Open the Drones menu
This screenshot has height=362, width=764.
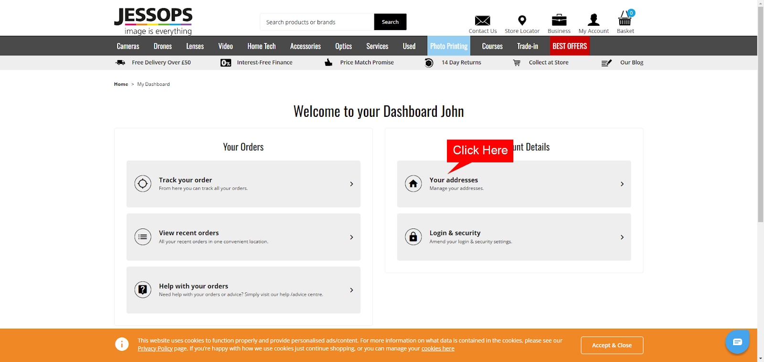[x=163, y=46]
